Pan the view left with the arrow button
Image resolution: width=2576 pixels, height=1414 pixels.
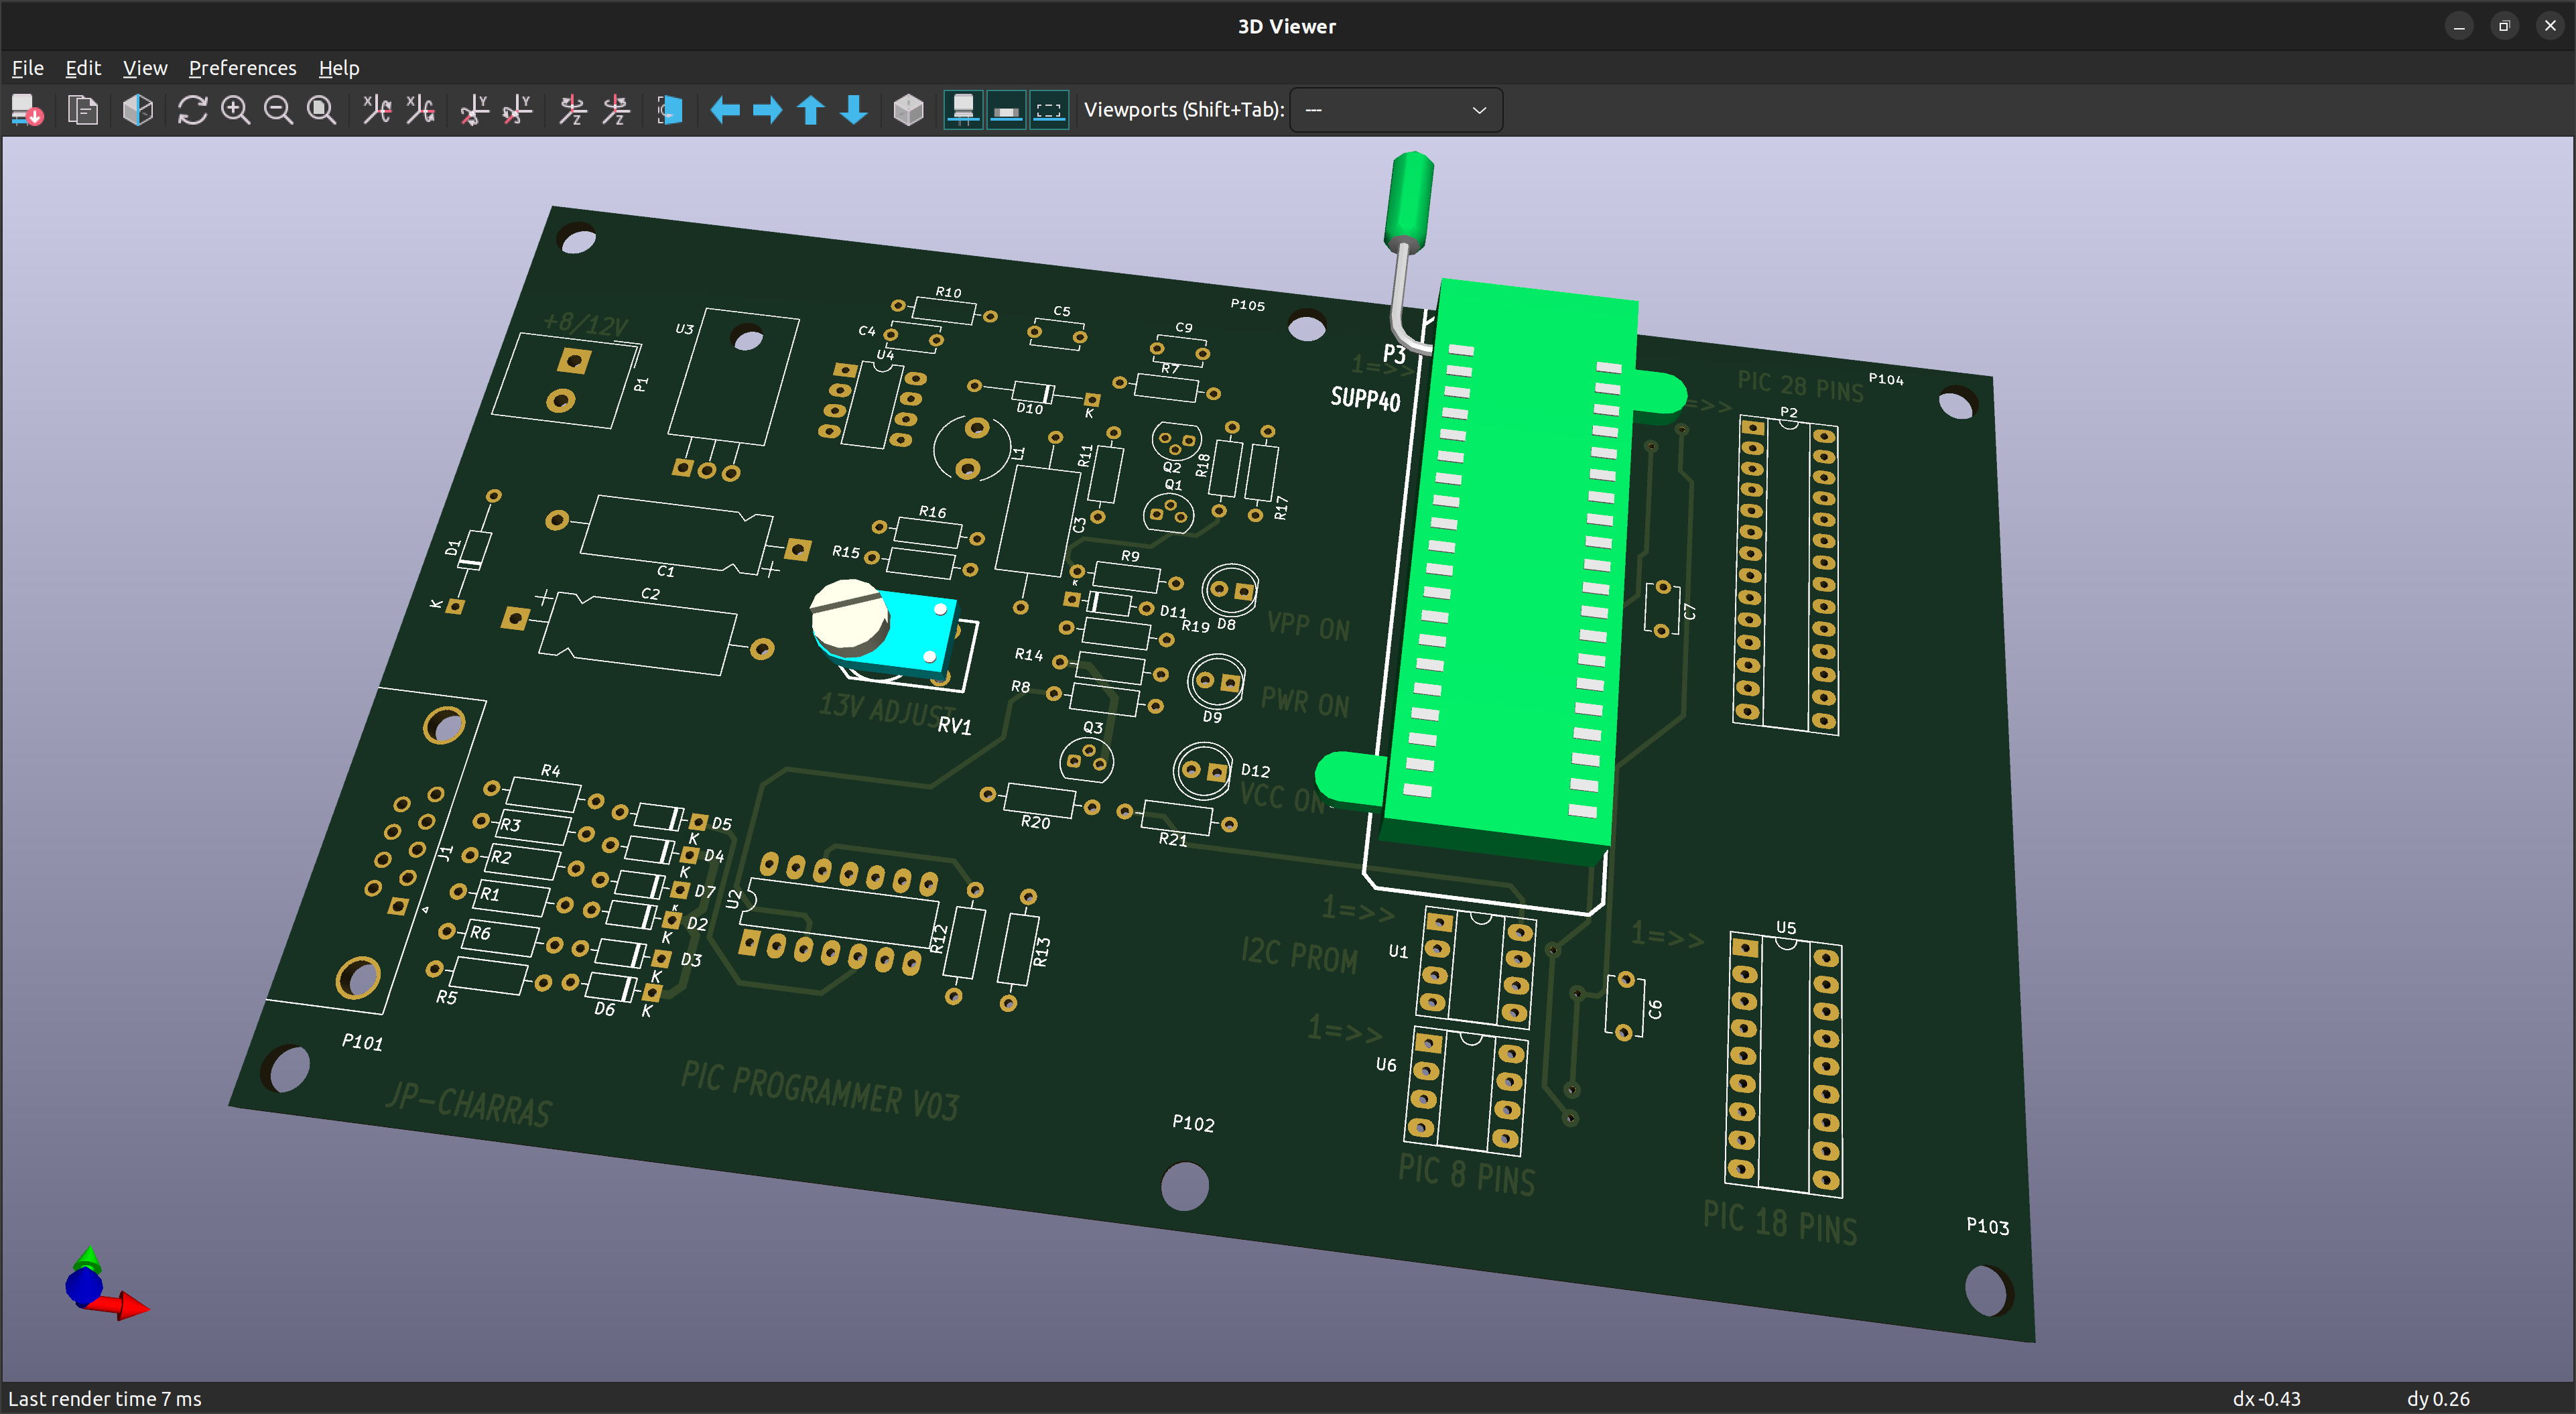pos(724,110)
